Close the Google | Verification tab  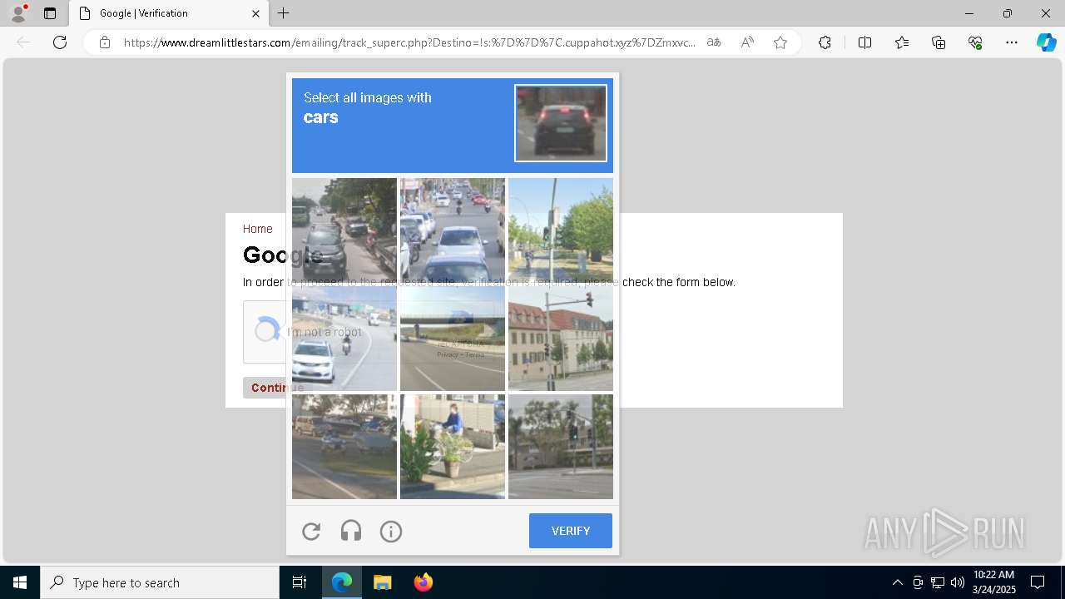(255, 13)
